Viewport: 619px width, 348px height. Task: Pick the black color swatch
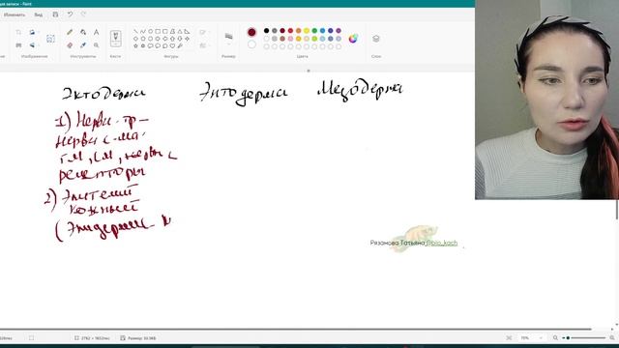pyautogui.click(x=267, y=31)
